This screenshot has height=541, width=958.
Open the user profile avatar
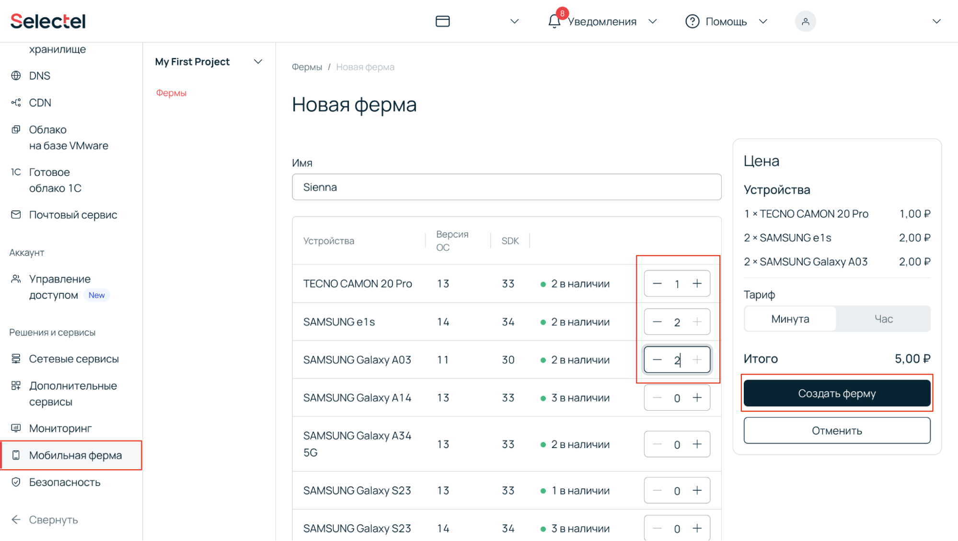805,22
